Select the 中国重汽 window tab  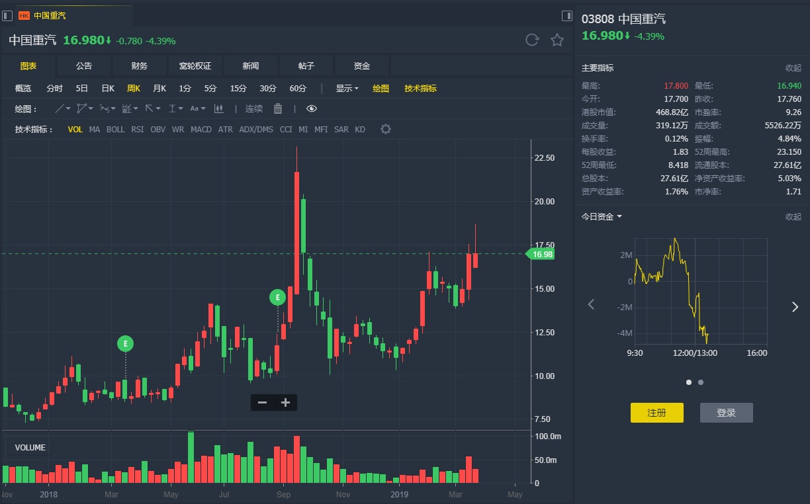(x=73, y=15)
